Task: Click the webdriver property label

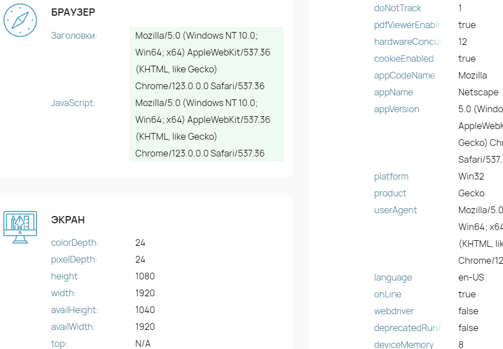Action: tap(394, 311)
